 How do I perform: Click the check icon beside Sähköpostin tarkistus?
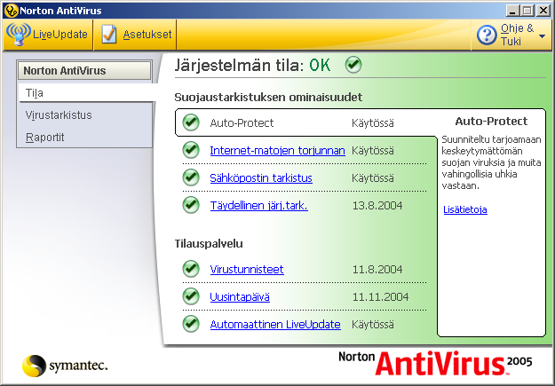(x=191, y=177)
